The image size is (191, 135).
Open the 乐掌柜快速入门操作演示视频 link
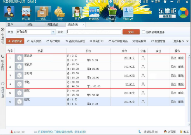(x=62, y=132)
